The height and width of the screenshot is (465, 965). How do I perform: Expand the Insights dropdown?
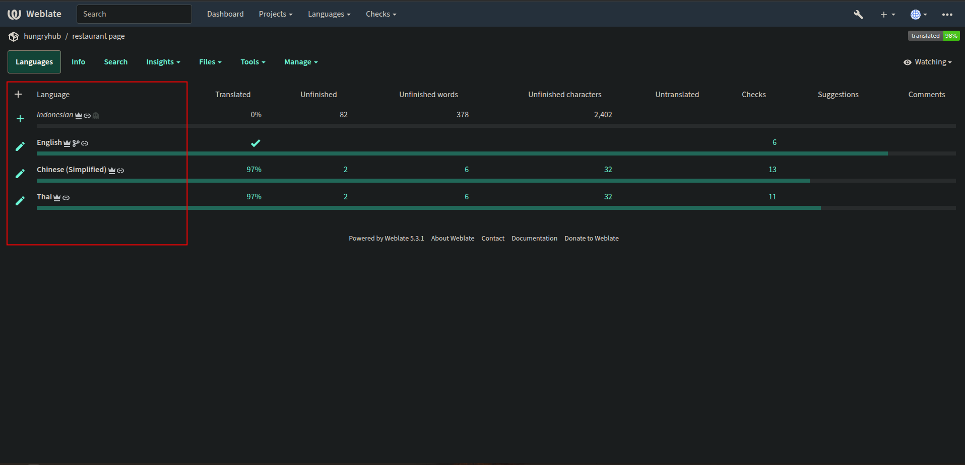(163, 62)
